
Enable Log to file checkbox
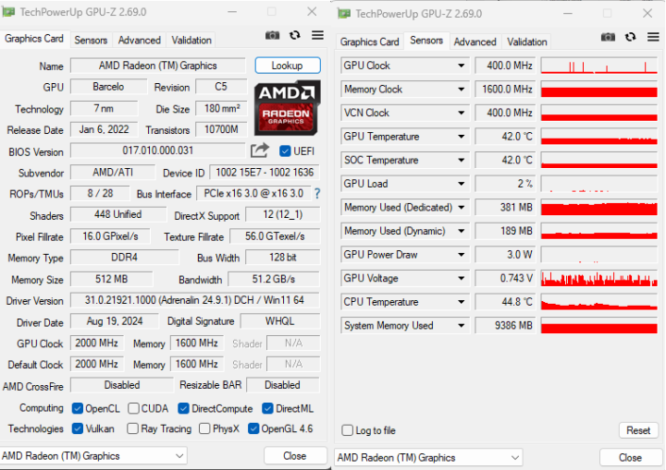pos(348,430)
